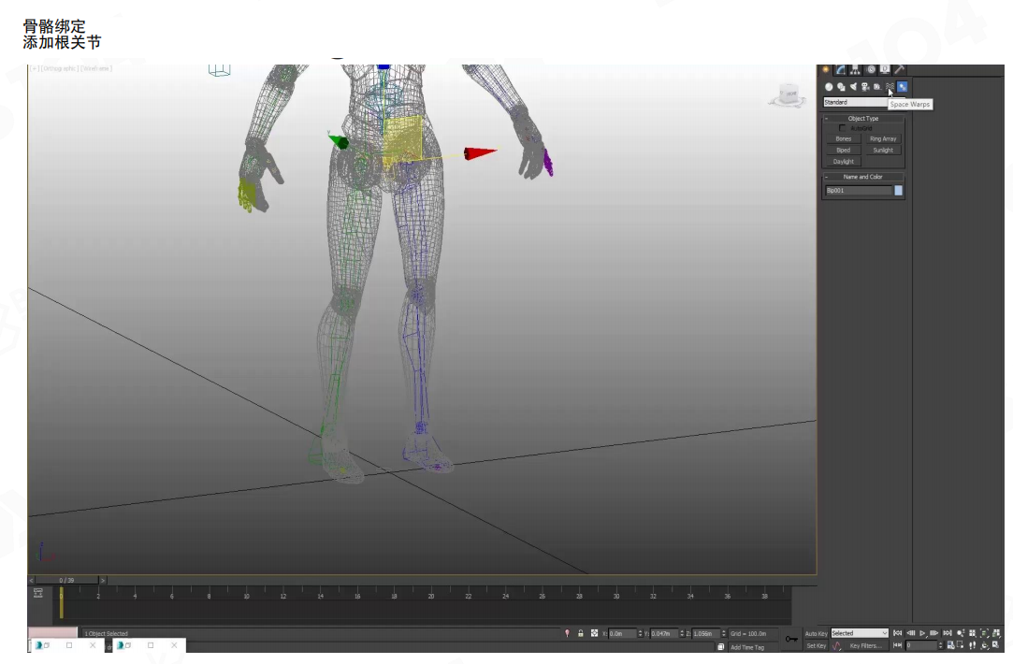Switch to the Utilities panel tab
This screenshot has width=1013, height=664.
coord(899,69)
